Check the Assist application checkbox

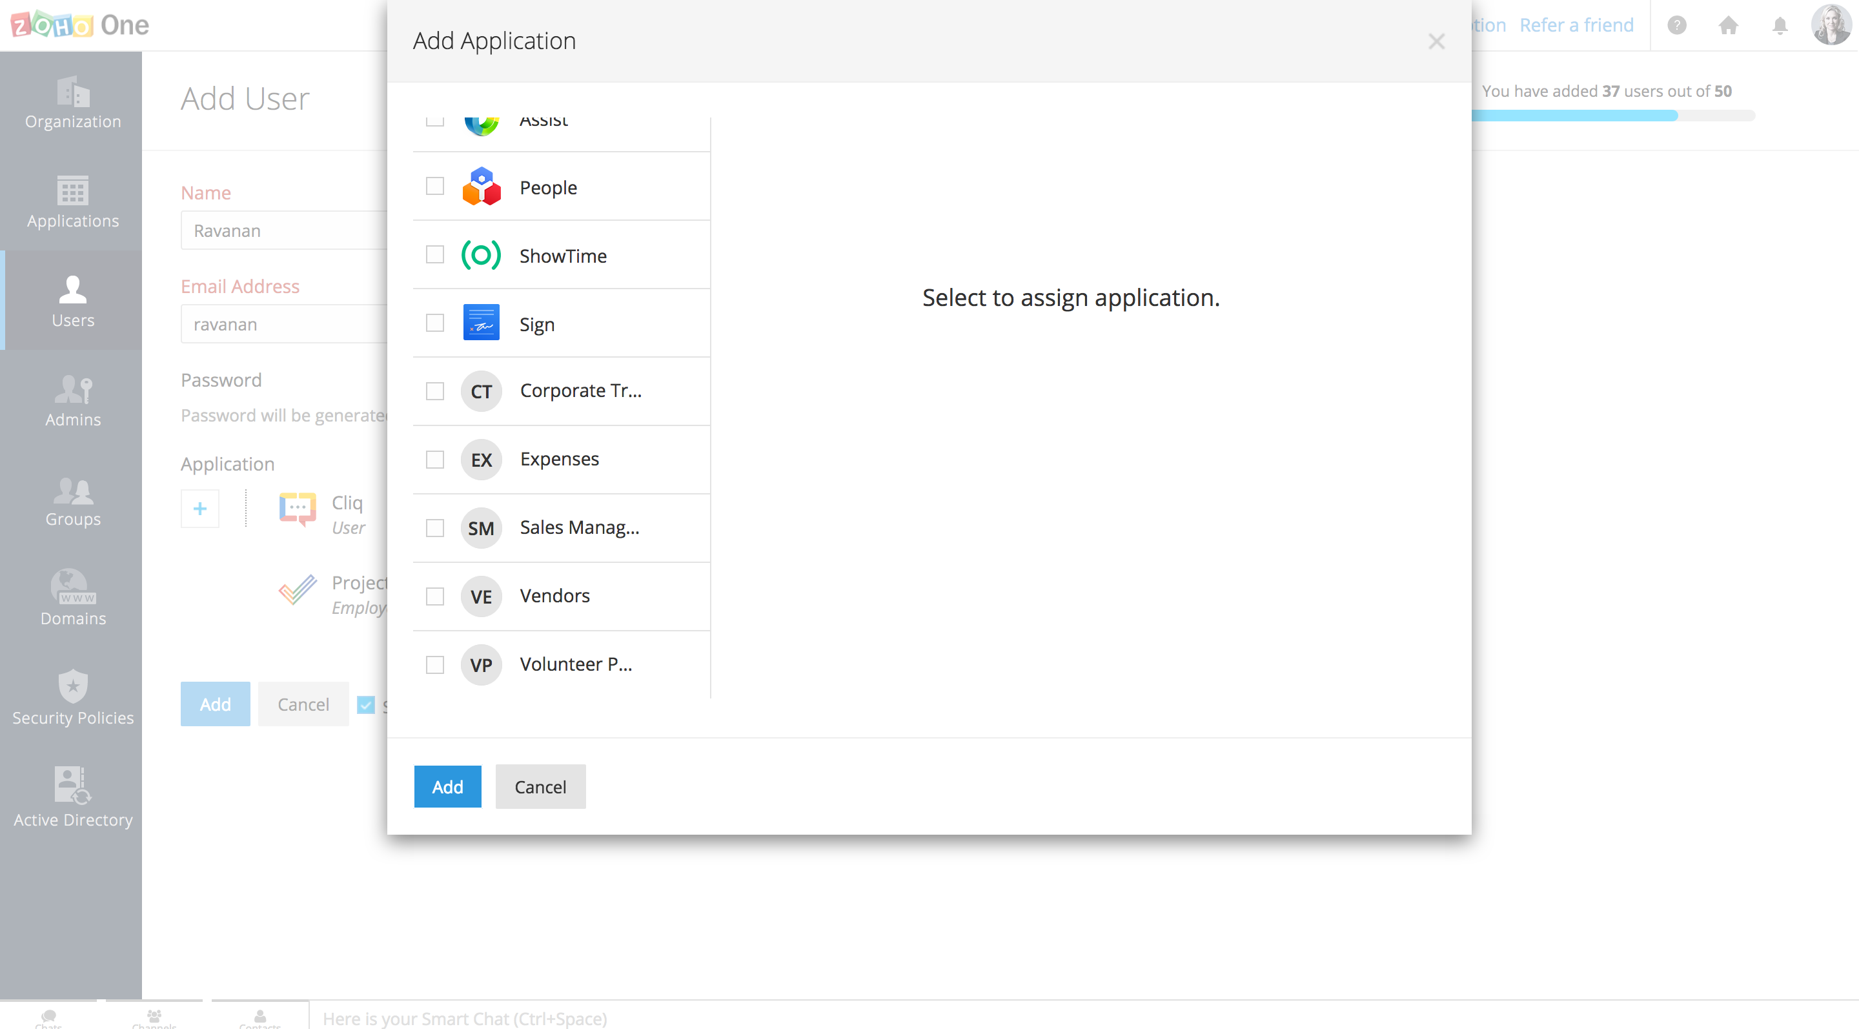tap(434, 121)
